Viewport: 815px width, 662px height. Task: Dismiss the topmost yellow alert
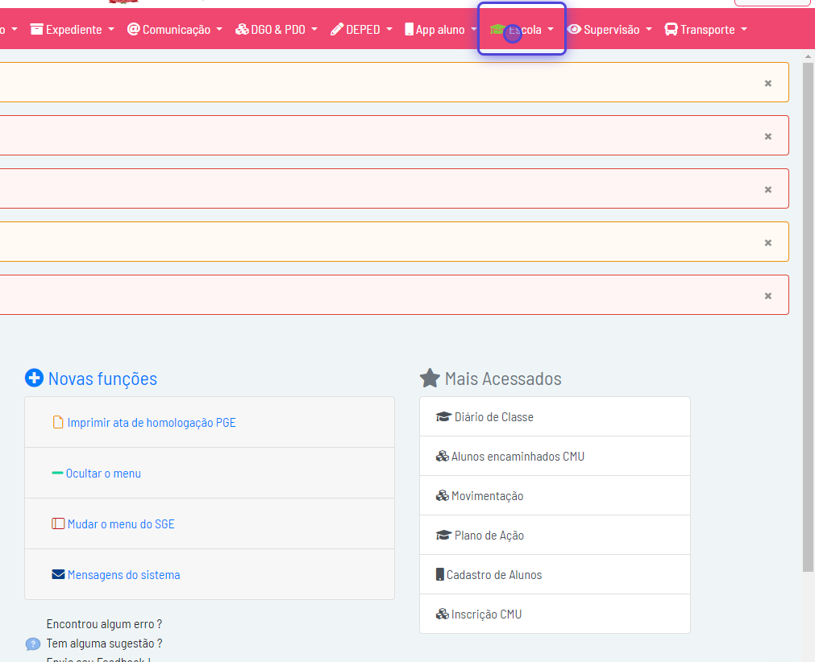767,83
